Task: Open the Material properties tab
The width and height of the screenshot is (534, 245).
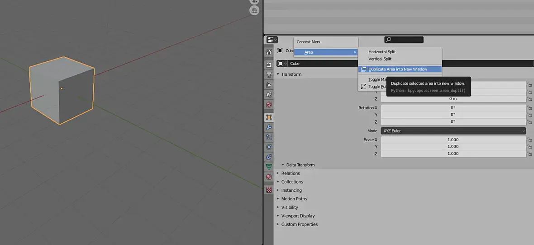Action: tap(269, 177)
